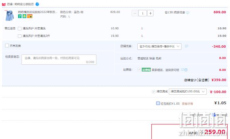Image resolution: width=230 pixels, height=139 pixels.
Task: Enable the 开具发票 invoice checkbox
Action: (x=7, y=46)
